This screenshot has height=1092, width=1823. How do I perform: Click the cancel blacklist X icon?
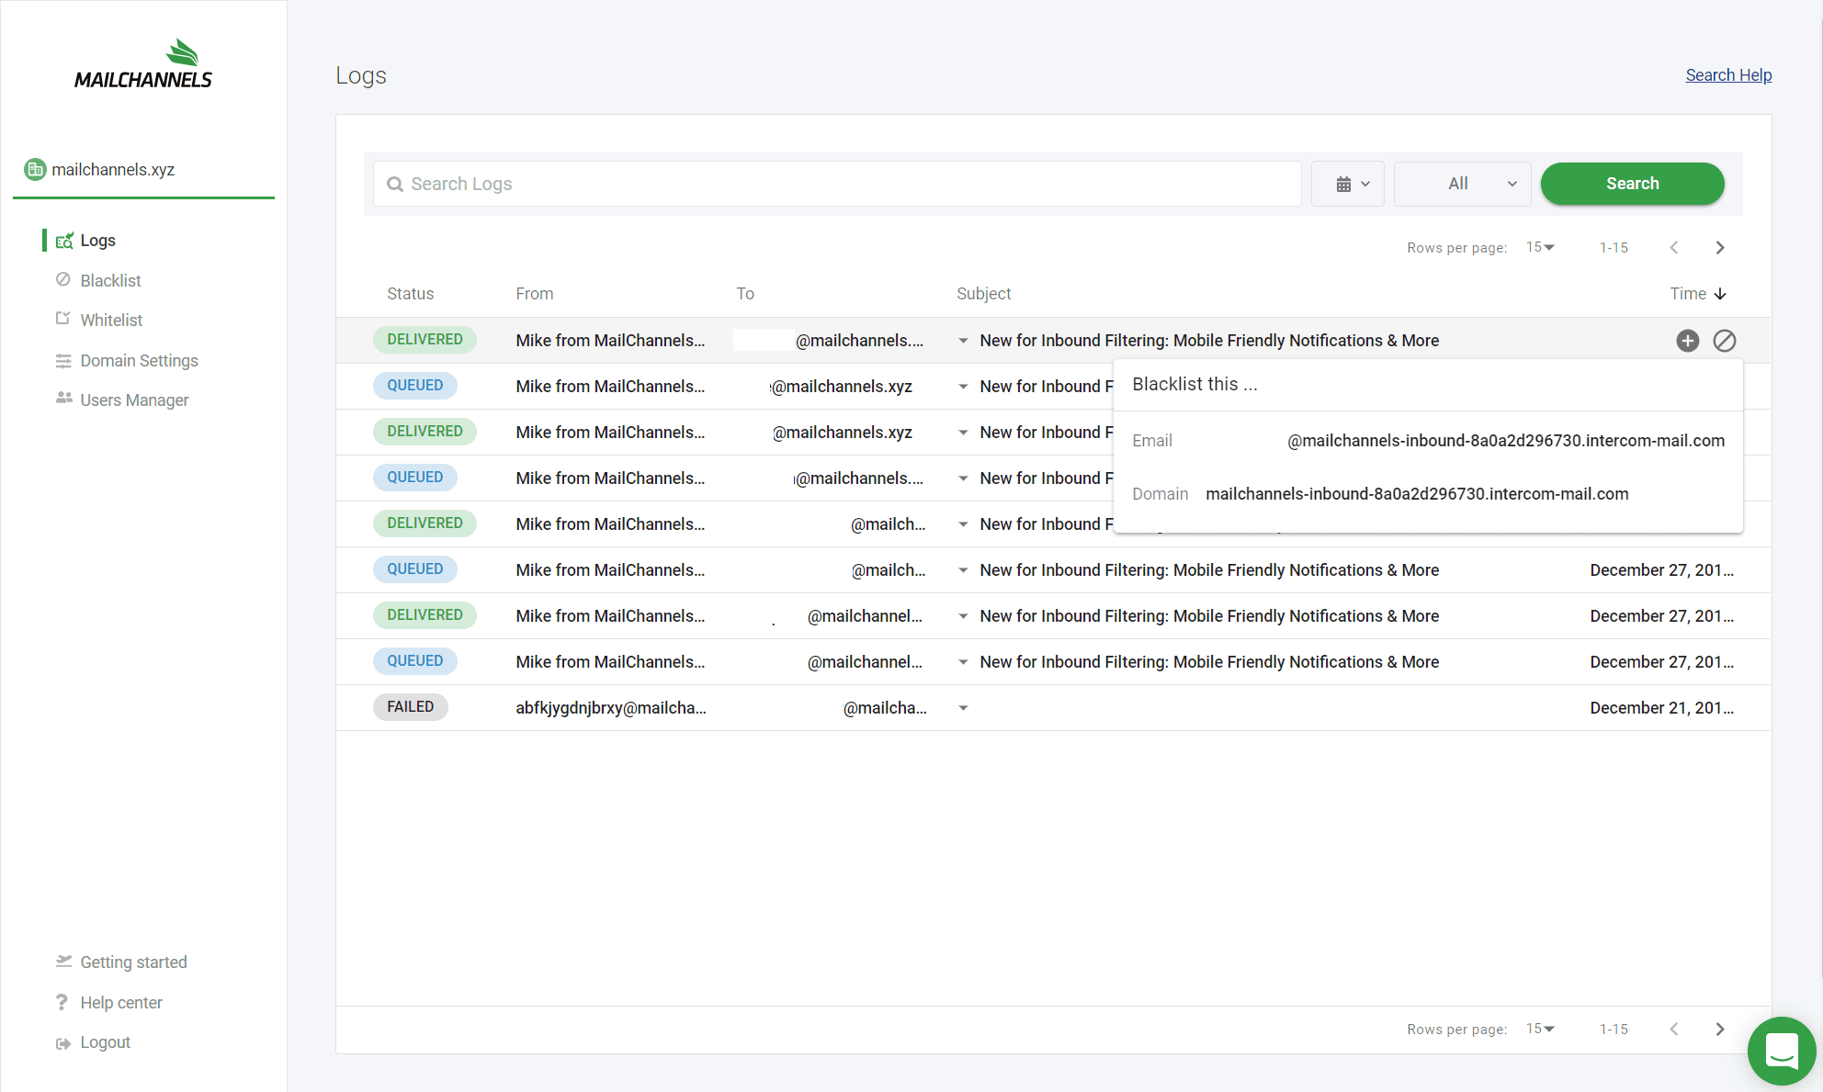(x=1723, y=339)
